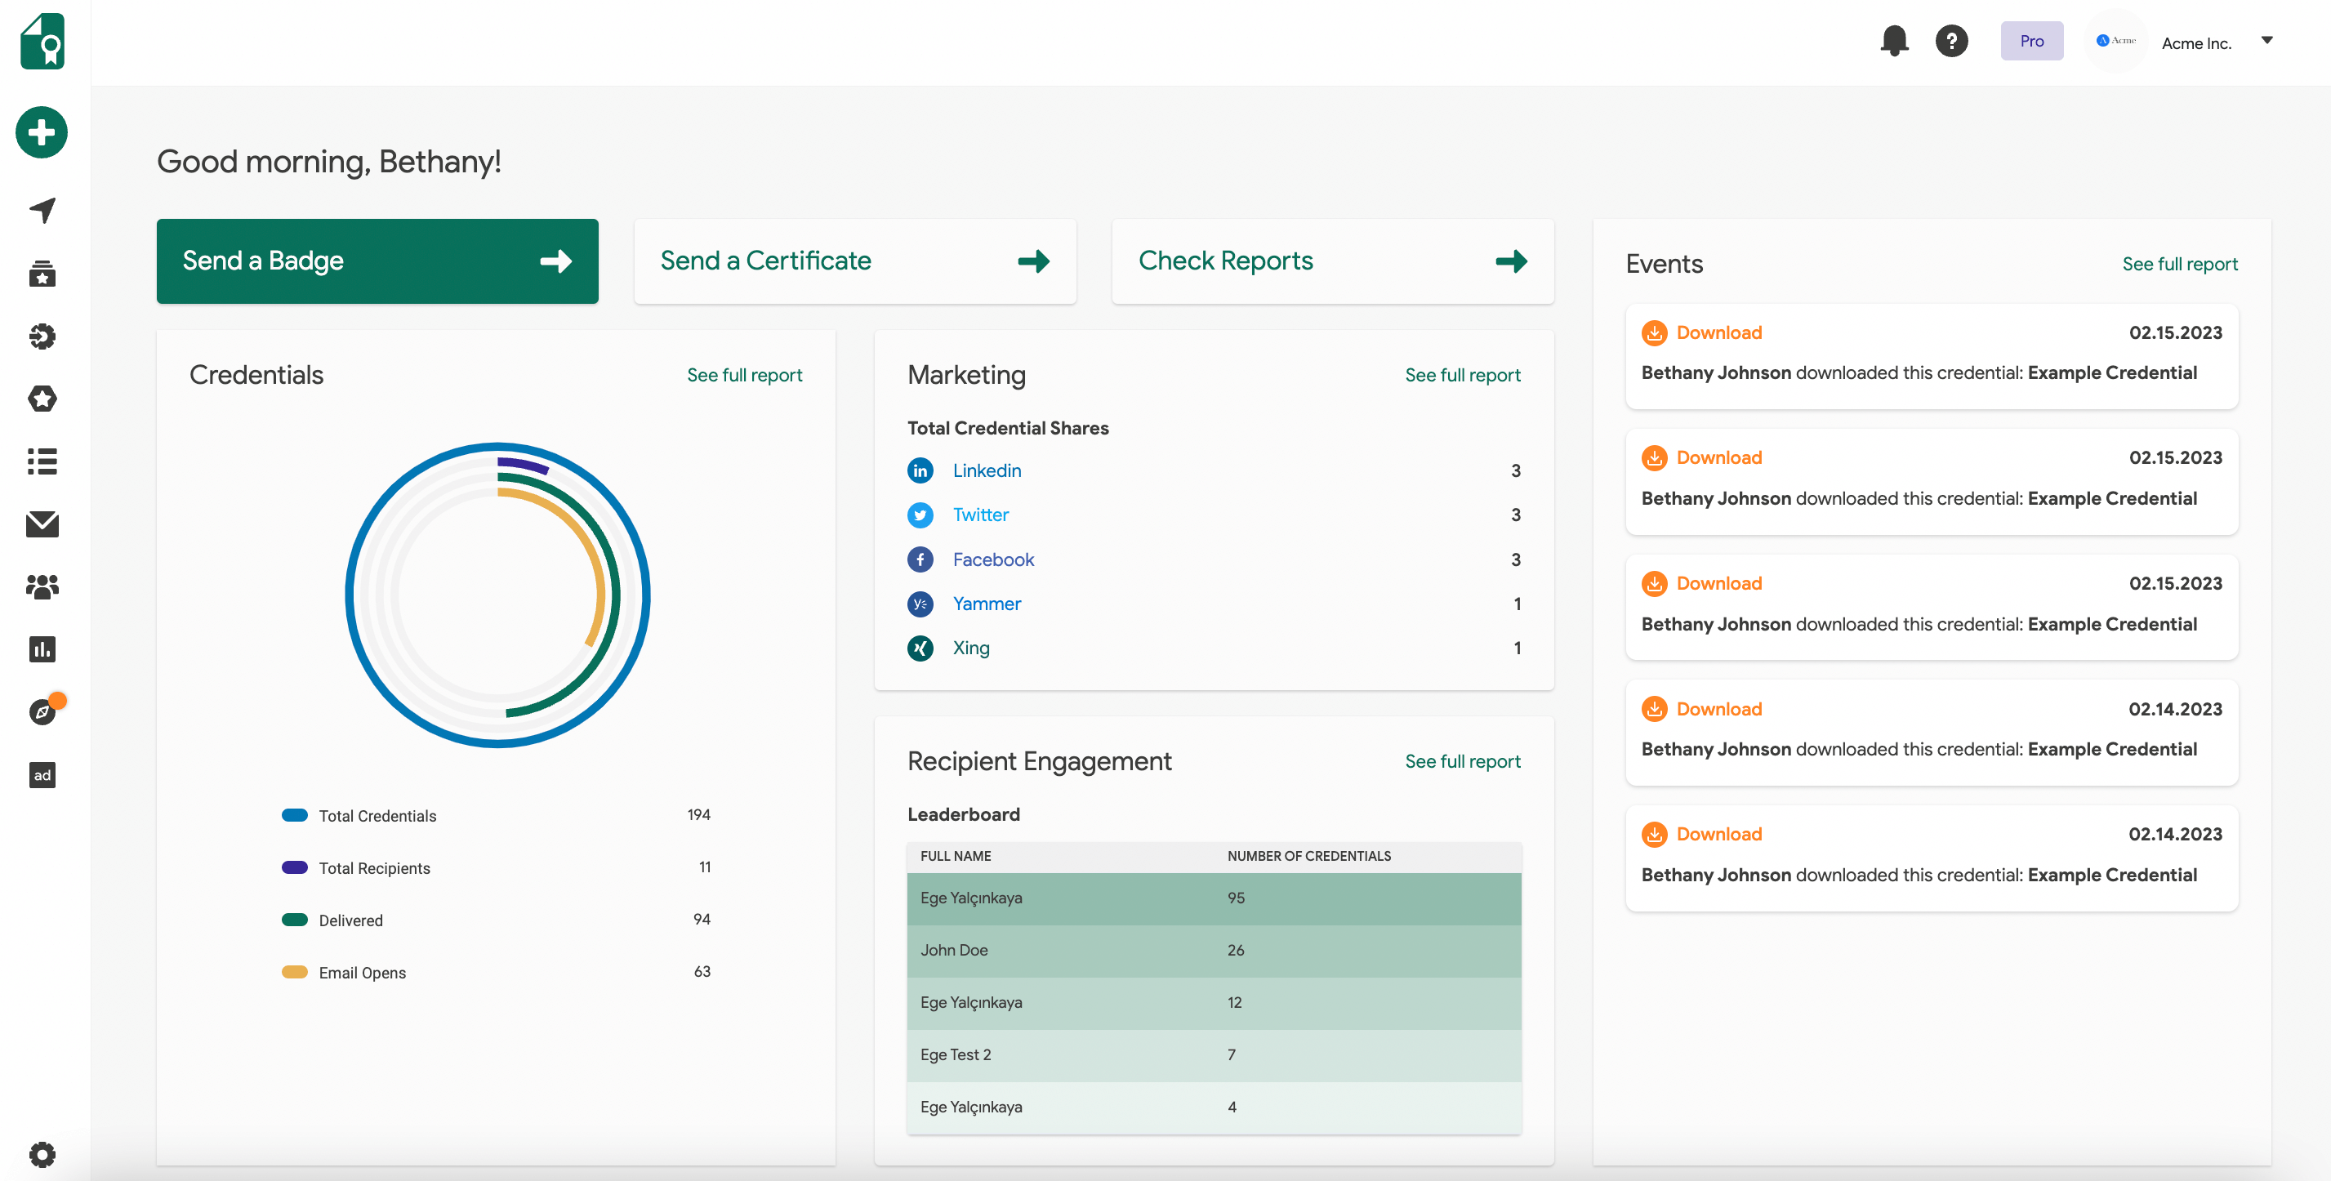Screen dimensions: 2331x1181
Task: Click the green plus create icon
Action: pyautogui.click(x=42, y=133)
